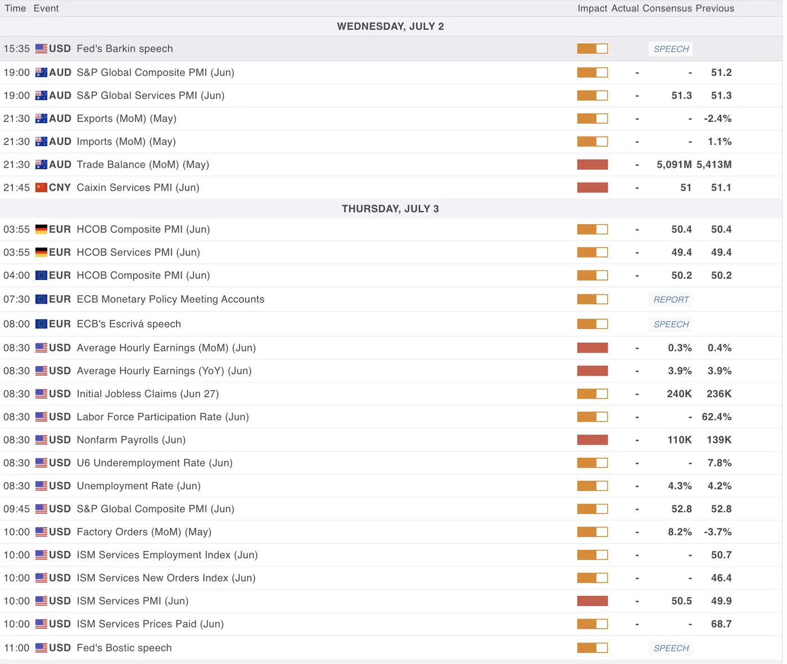Open the Caixin Services PMI (Jun) event
Viewport: 787px width, 664px height.
point(138,188)
